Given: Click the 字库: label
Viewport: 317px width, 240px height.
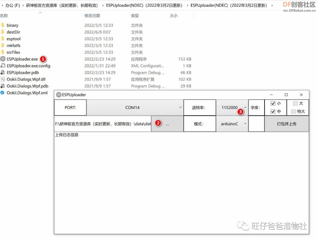Looking at the screenshot, I should coord(256,108).
